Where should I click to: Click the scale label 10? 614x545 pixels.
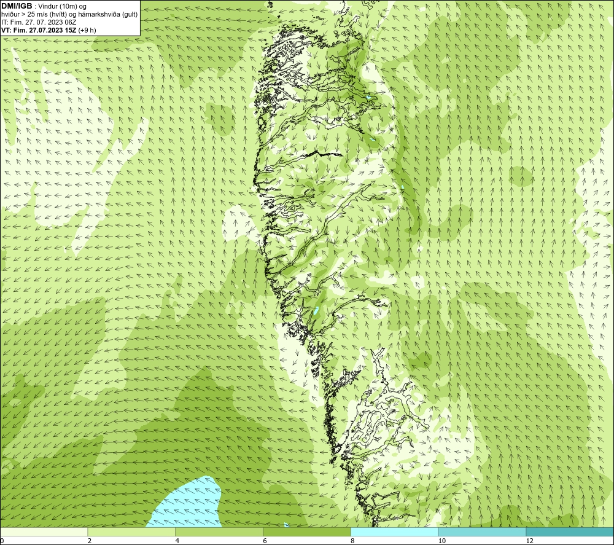pos(441,541)
